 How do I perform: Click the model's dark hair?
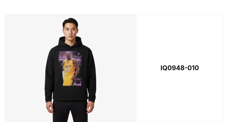point(70,22)
